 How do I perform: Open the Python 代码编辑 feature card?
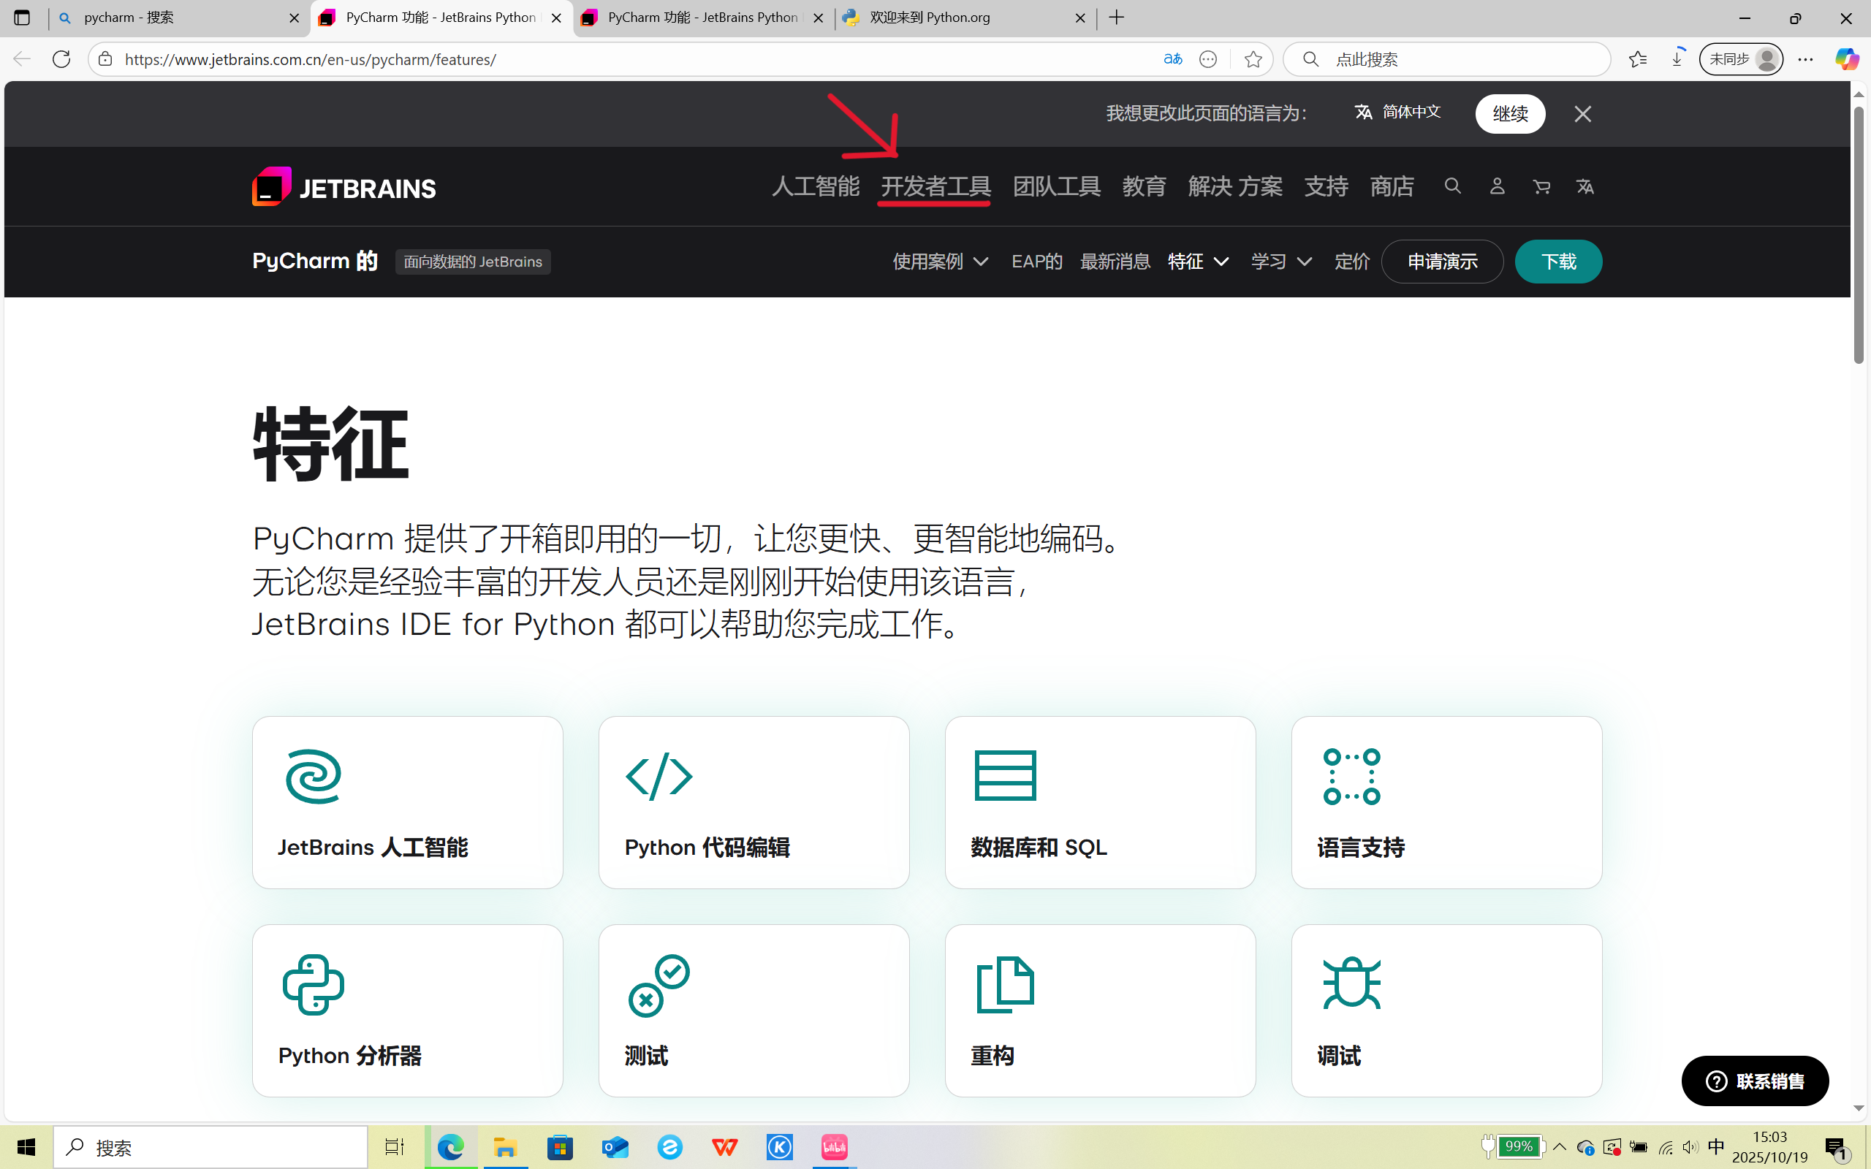[x=754, y=801]
